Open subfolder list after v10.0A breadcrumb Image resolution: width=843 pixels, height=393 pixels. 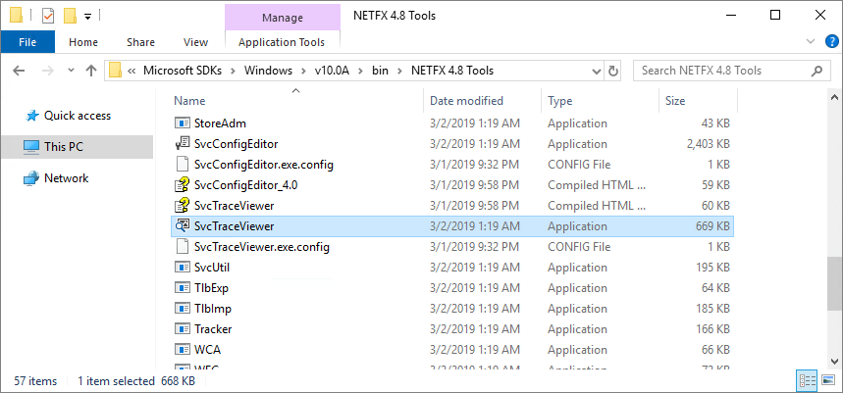click(x=360, y=71)
